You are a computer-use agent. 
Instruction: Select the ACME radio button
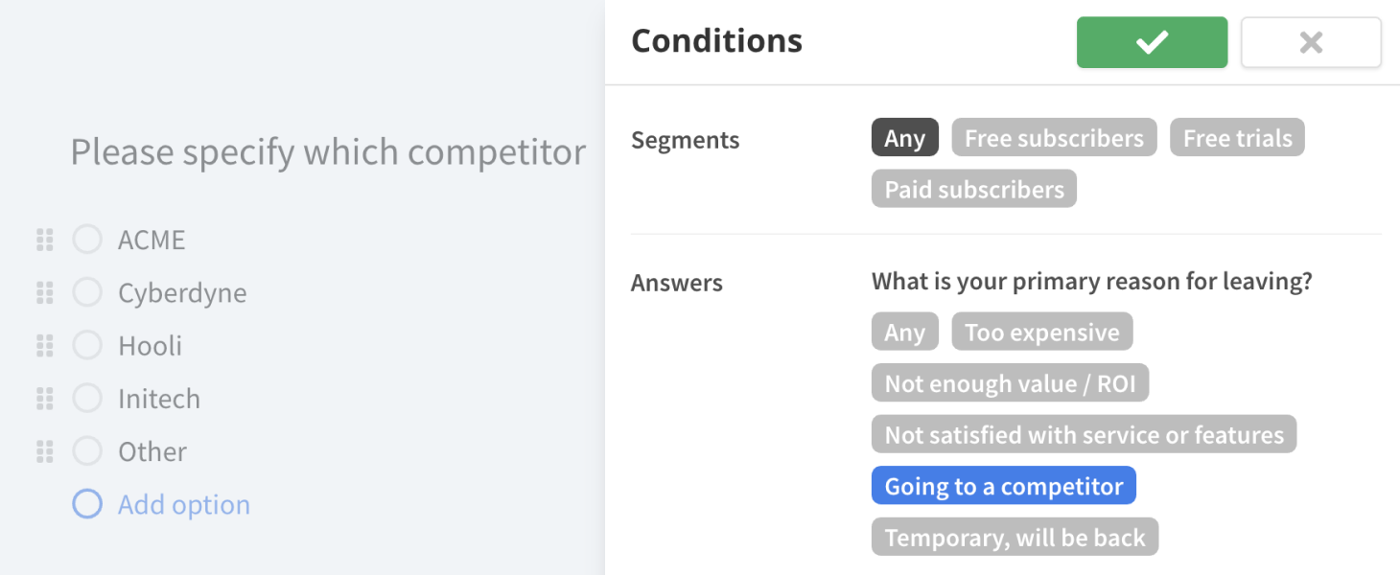tap(87, 240)
